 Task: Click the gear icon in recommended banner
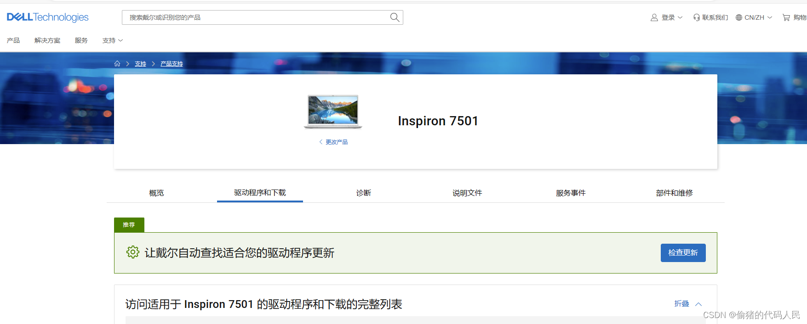tap(133, 252)
